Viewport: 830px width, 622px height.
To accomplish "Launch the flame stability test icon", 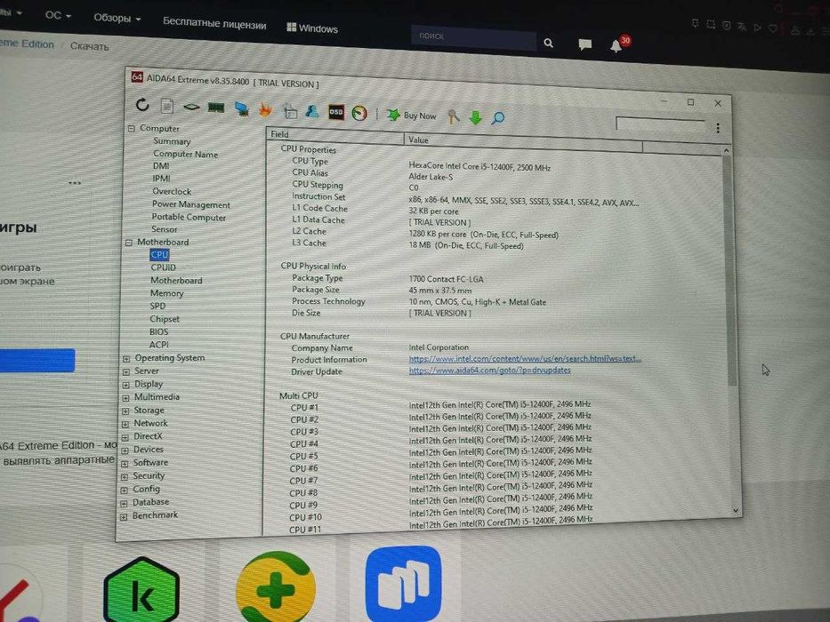I will 266,109.
